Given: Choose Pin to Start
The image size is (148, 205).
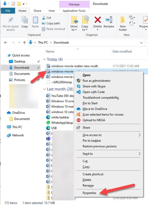Looking at the screenshot, I should point(90,103).
